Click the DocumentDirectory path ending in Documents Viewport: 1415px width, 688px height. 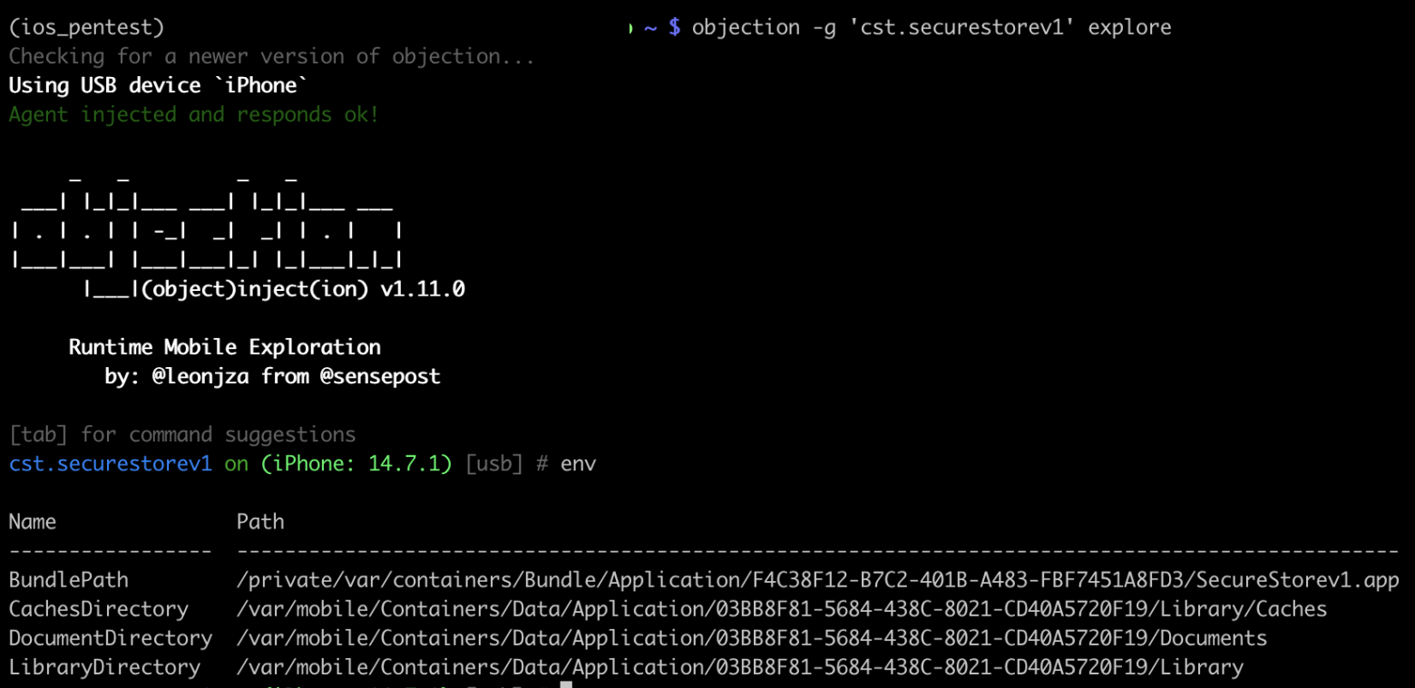(x=751, y=638)
